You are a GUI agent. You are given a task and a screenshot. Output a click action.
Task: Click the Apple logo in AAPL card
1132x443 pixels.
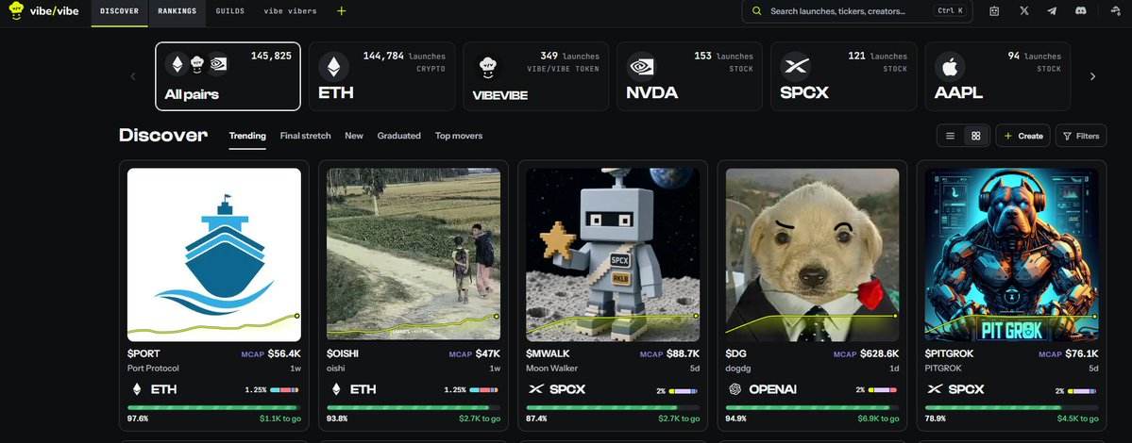click(950, 67)
